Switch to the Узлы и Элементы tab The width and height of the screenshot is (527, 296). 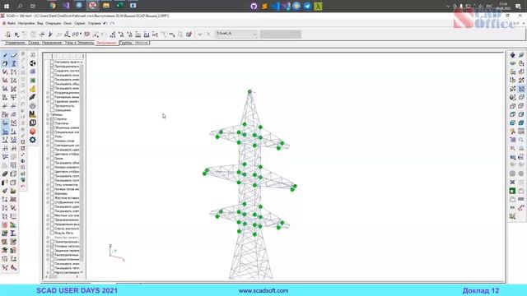tap(79, 43)
